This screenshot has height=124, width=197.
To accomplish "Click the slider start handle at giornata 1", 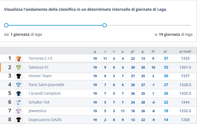I will point(6,25).
